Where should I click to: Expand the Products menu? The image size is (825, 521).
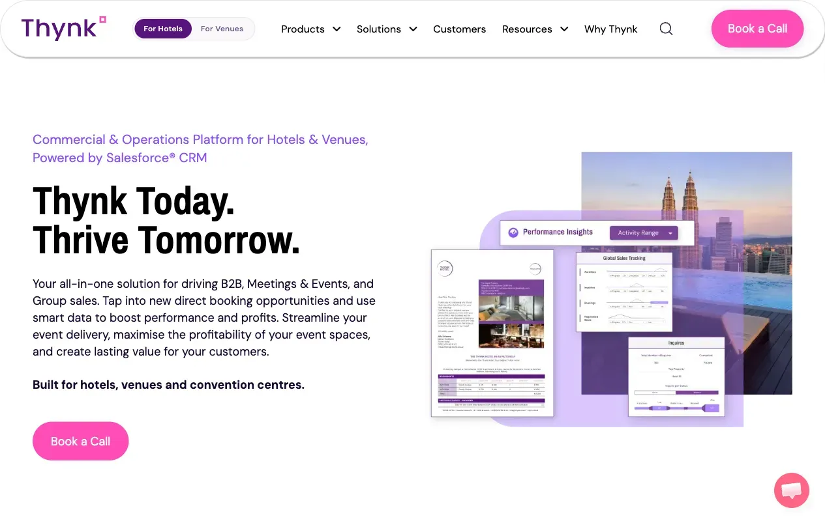[x=311, y=29]
